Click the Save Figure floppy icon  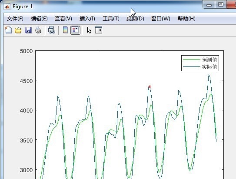point(28,30)
